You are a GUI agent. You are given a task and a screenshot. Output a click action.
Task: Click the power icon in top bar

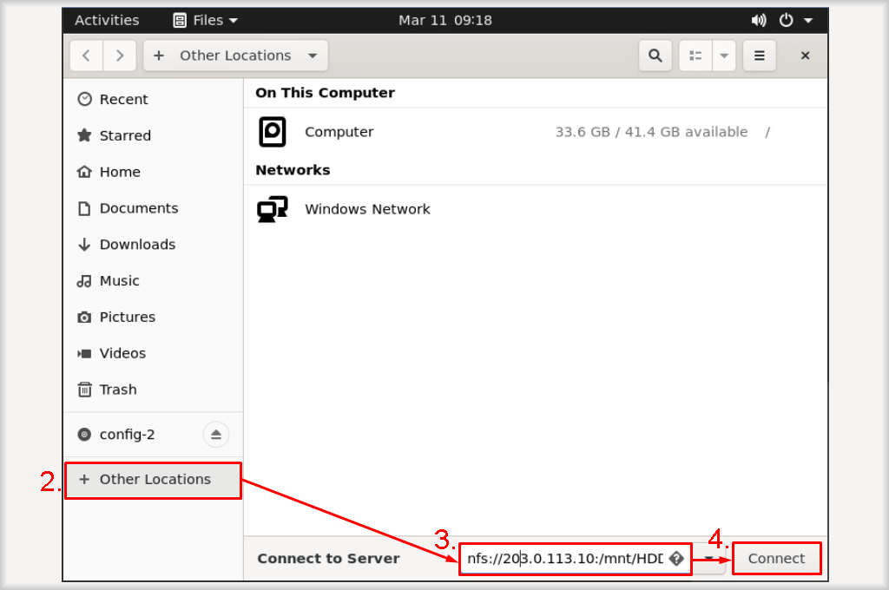pos(786,21)
